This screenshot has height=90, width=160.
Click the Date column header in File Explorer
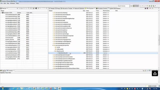pyautogui.click(x=87, y=11)
